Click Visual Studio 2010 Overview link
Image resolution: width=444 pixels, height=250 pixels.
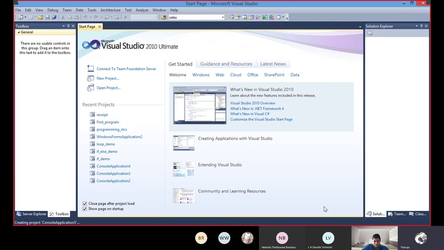click(x=253, y=103)
